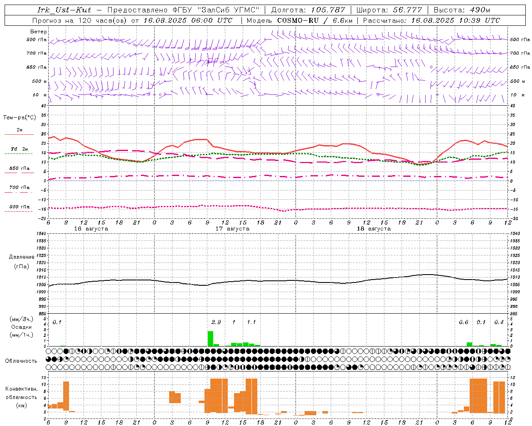532x426 pixels.
Task: Click the 850 гПа entry in temperature legend
Action: [20, 168]
